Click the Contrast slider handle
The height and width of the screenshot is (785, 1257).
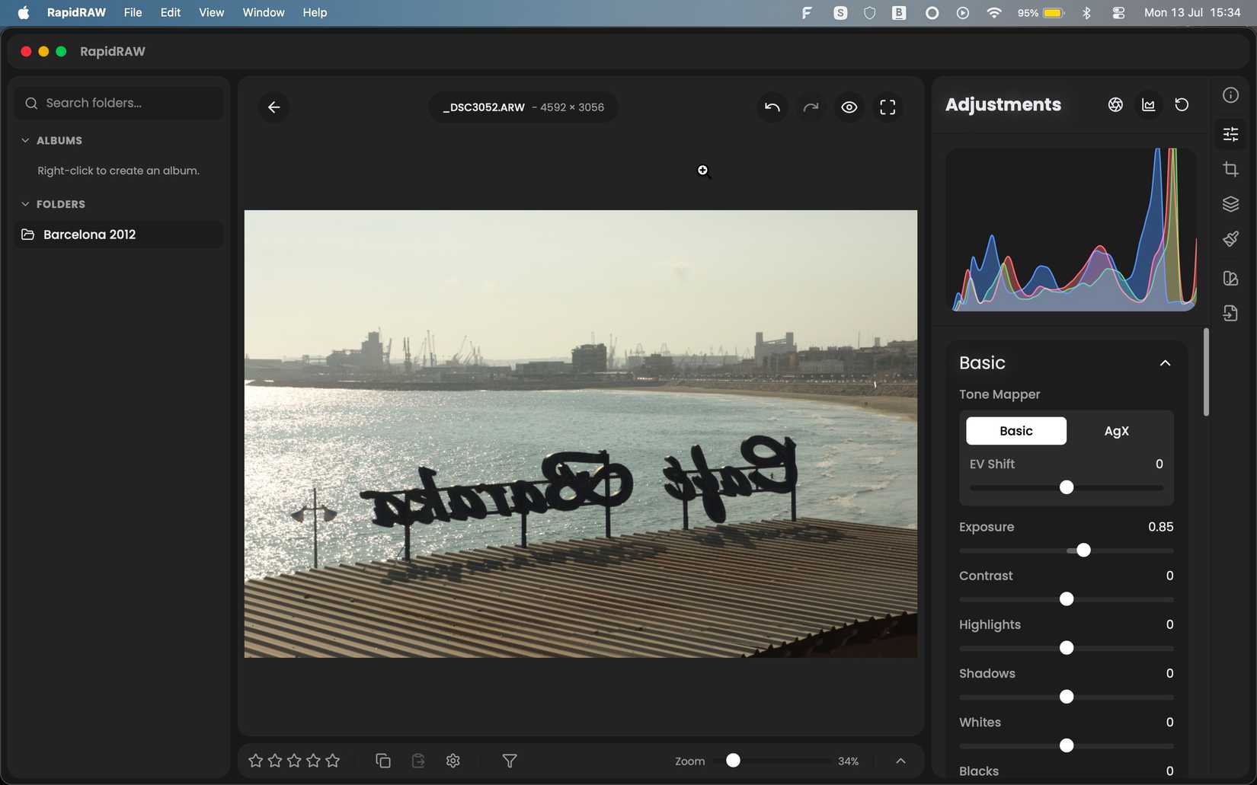coord(1067,599)
